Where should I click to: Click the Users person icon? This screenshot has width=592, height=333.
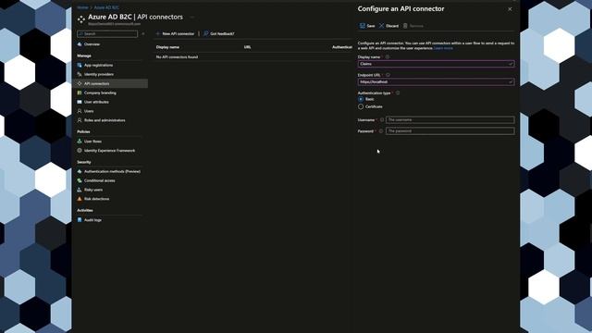pos(80,111)
